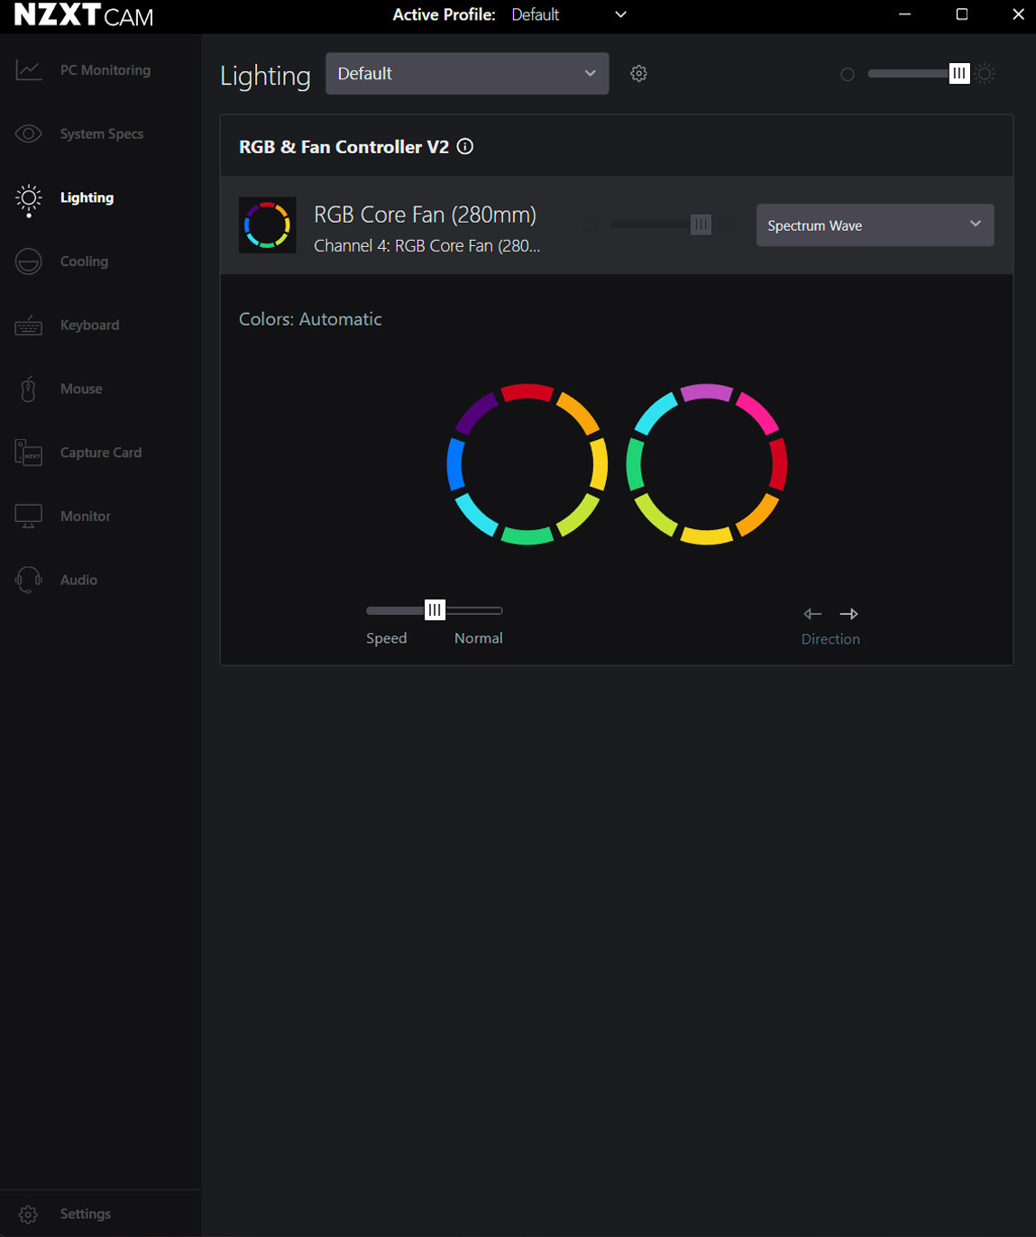
Task: Click the Direction label
Action: (830, 639)
